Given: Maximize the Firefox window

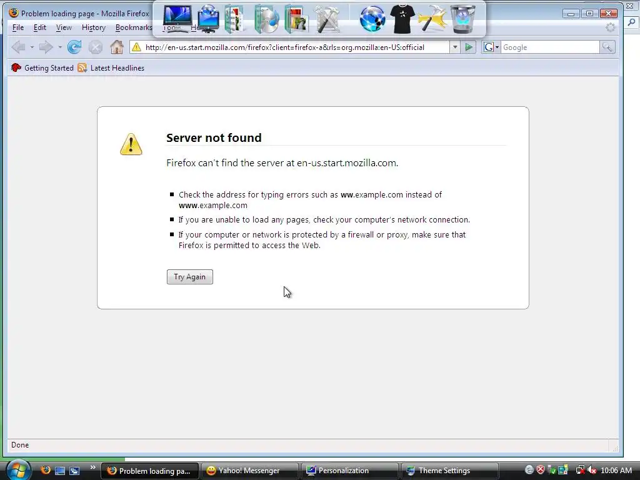Looking at the screenshot, I should pyautogui.click(x=589, y=14).
